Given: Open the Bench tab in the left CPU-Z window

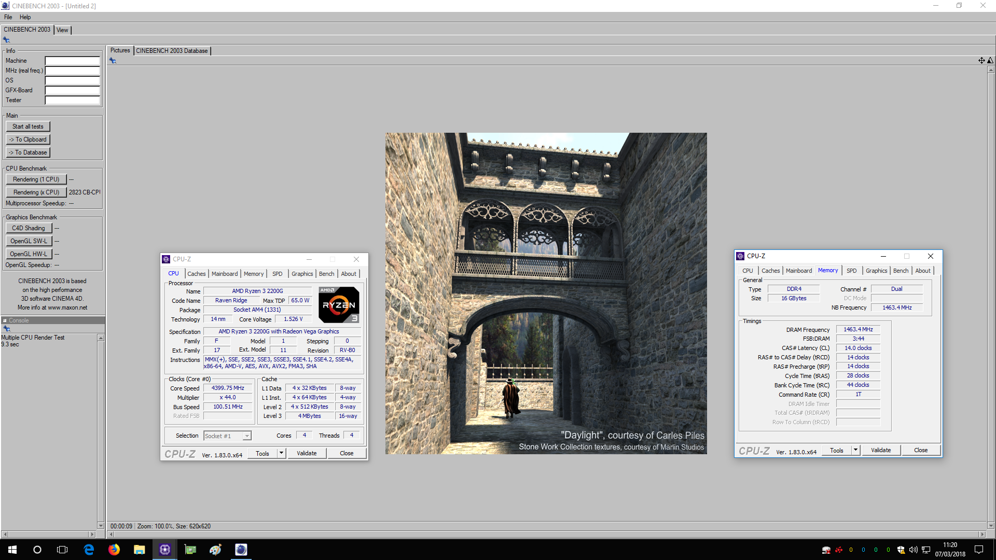Looking at the screenshot, I should [x=327, y=274].
